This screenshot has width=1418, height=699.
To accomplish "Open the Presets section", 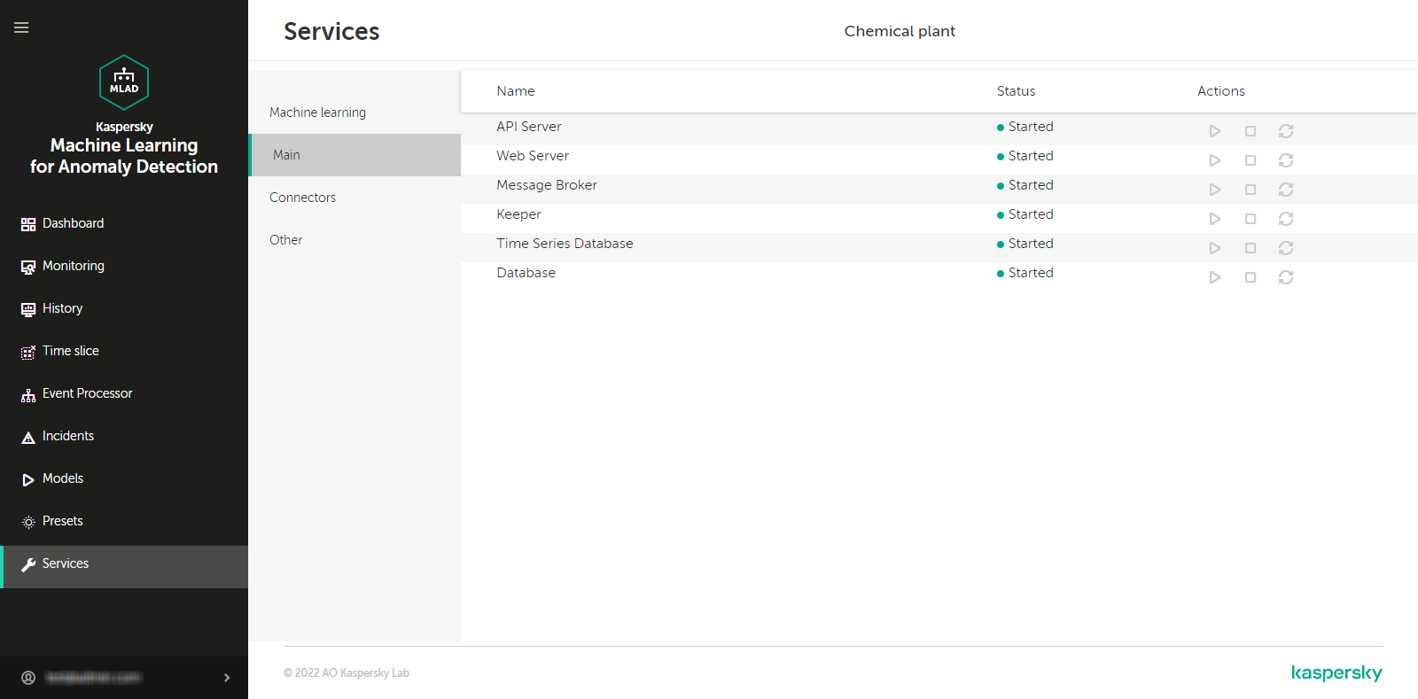I will tap(62, 521).
